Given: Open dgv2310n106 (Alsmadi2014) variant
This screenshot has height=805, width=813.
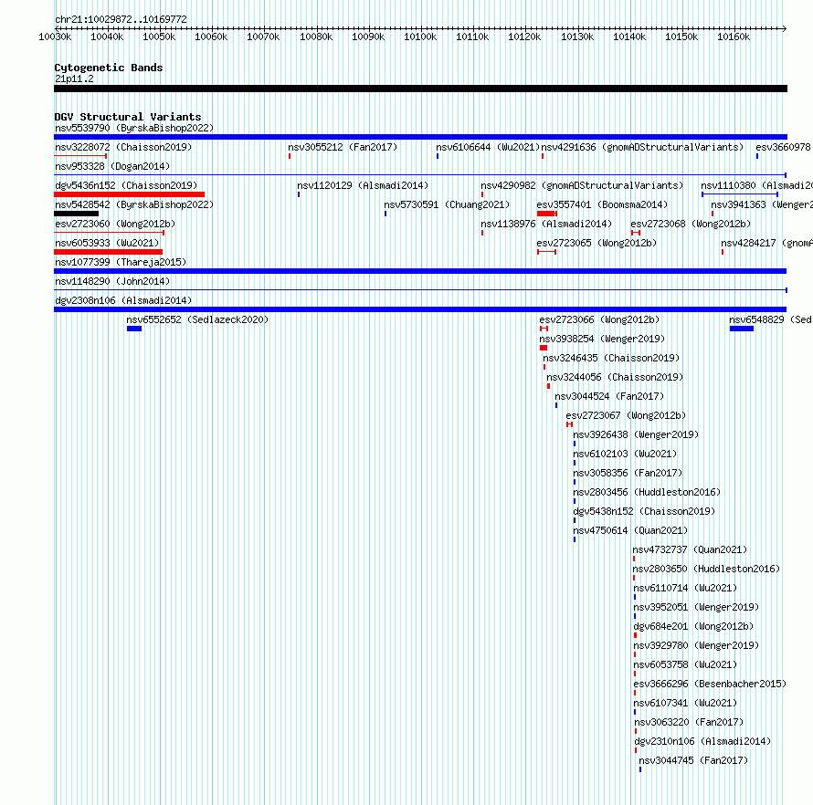Looking at the screenshot, I should (702, 741).
